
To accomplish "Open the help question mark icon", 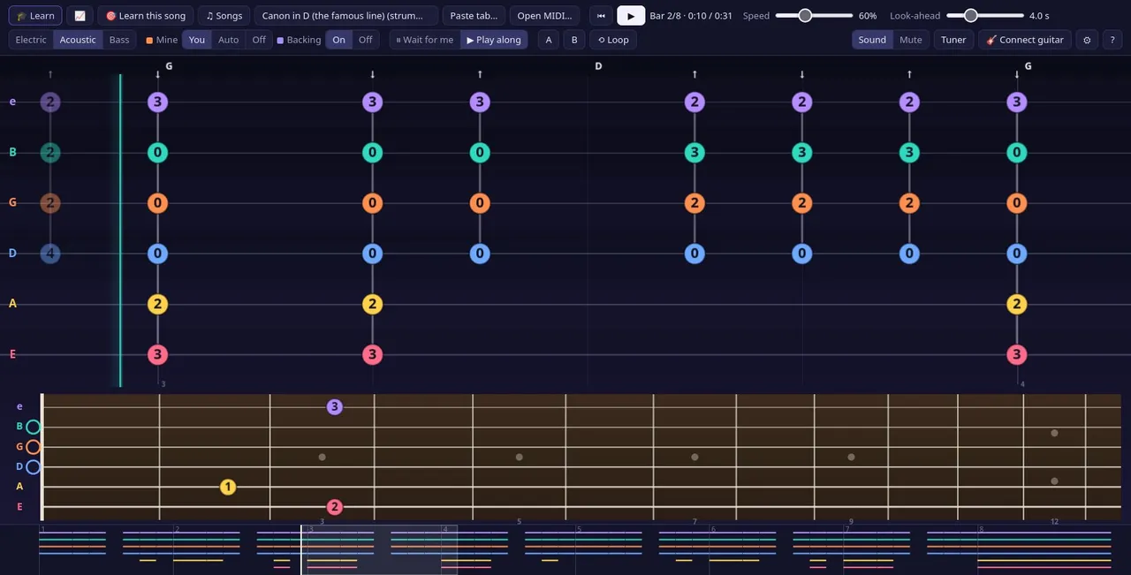I will (x=1112, y=40).
